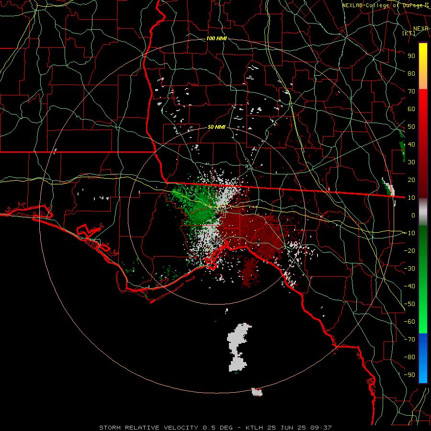Click the 30 value on velocity scale
The width and height of the screenshot is (431, 431).
tap(411, 162)
